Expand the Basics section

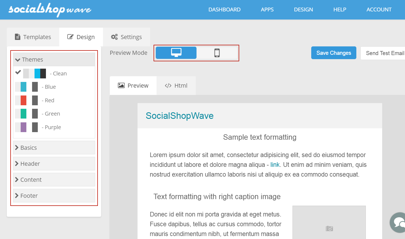(x=54, y=148)
